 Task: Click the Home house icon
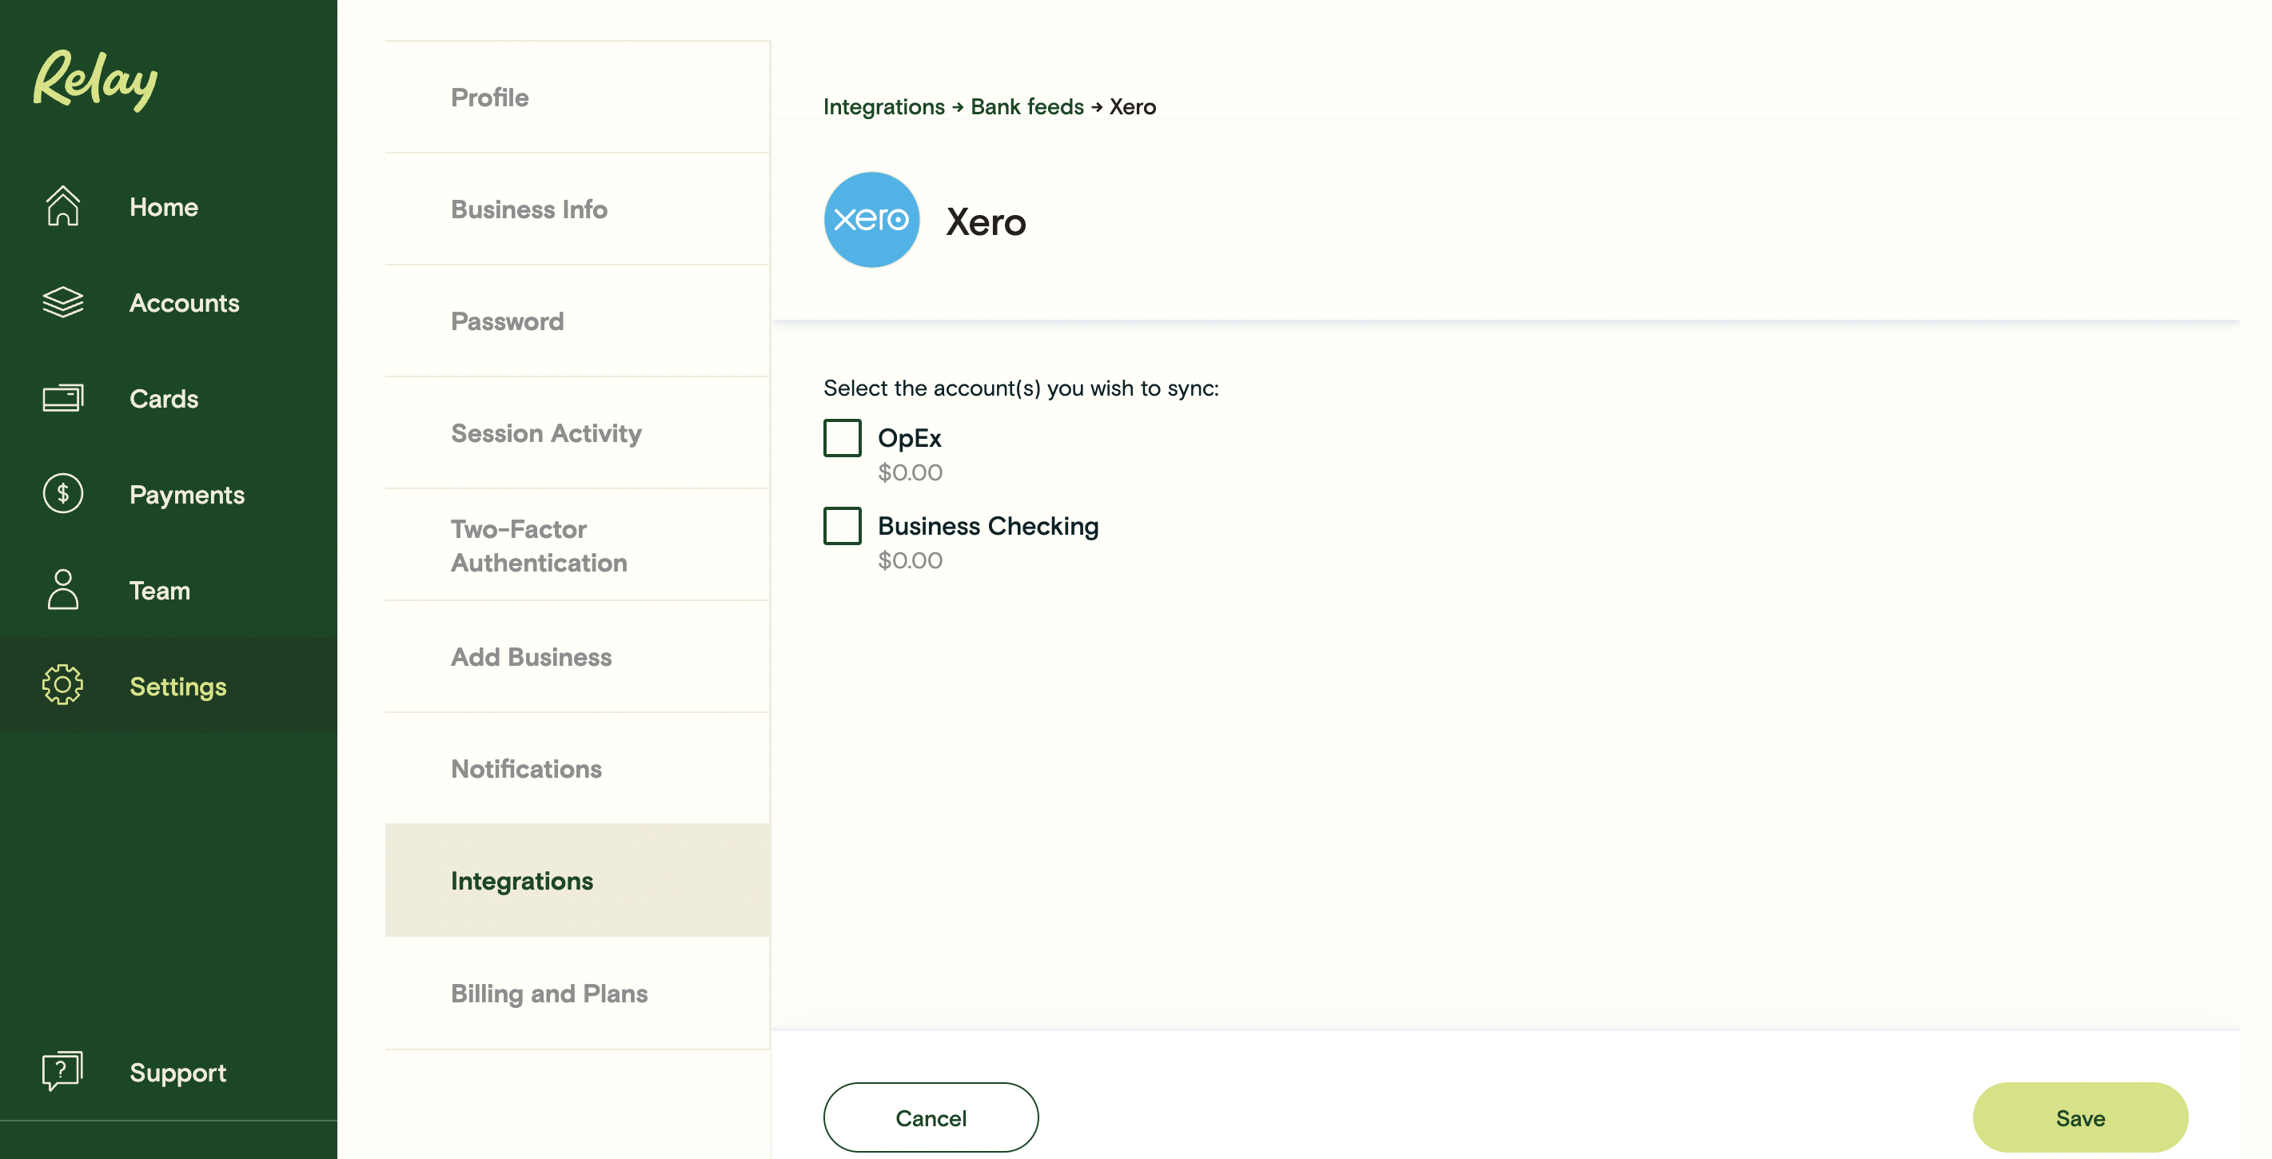[x=62, y=206]
